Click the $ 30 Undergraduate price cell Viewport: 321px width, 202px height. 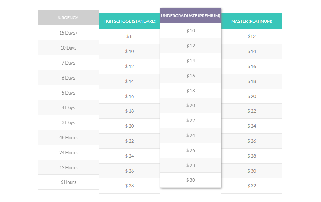[190, 180]
